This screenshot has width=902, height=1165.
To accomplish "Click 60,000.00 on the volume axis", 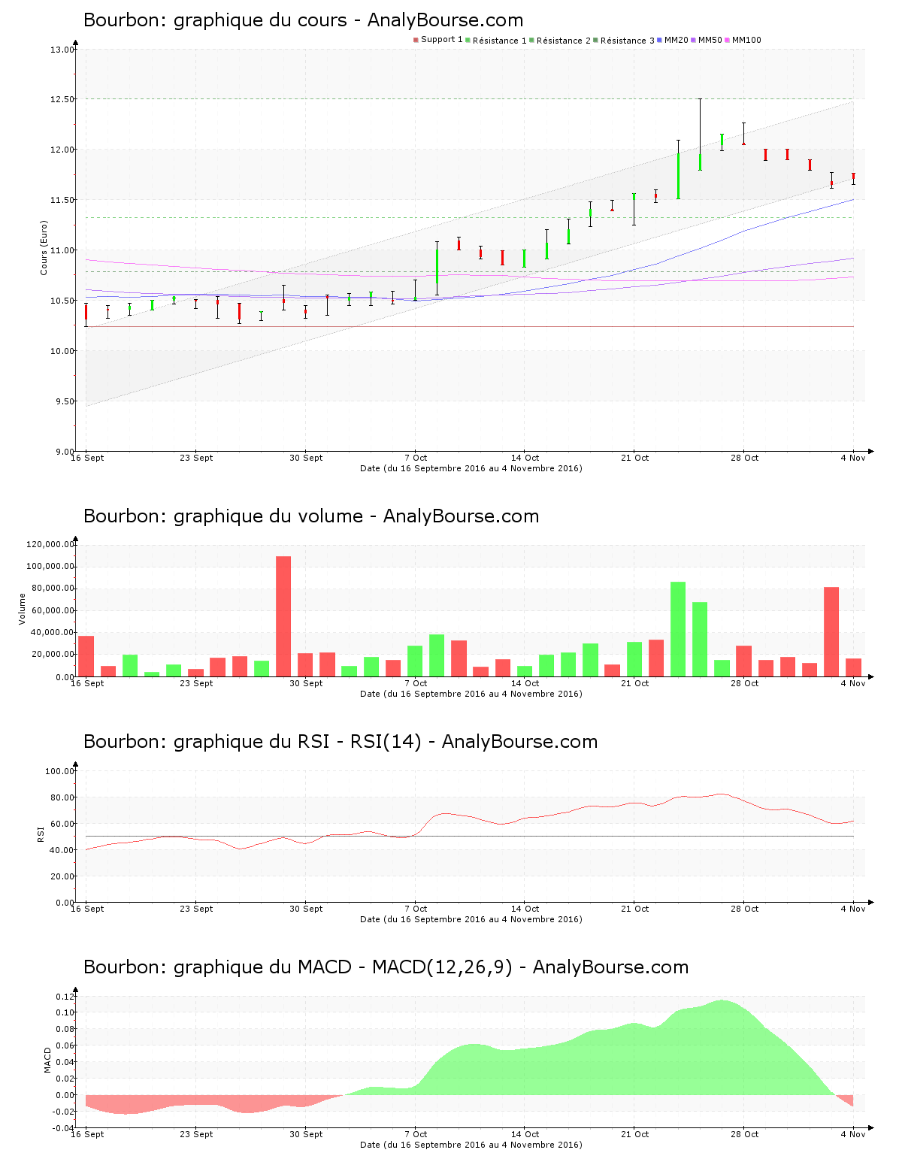I will pyautogui.click(x=53, y=610).
